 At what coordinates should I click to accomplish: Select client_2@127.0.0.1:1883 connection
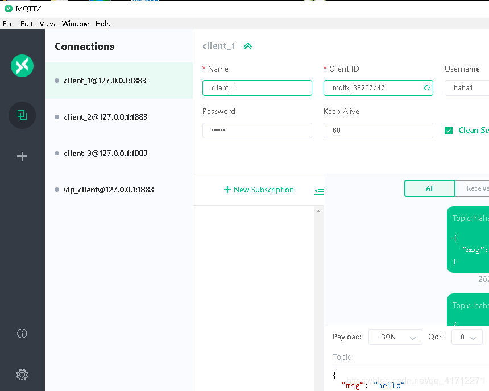click(119, 117)
